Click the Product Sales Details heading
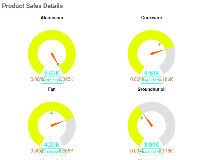Viewport: 202px width, 160px height. coord(33,6)
